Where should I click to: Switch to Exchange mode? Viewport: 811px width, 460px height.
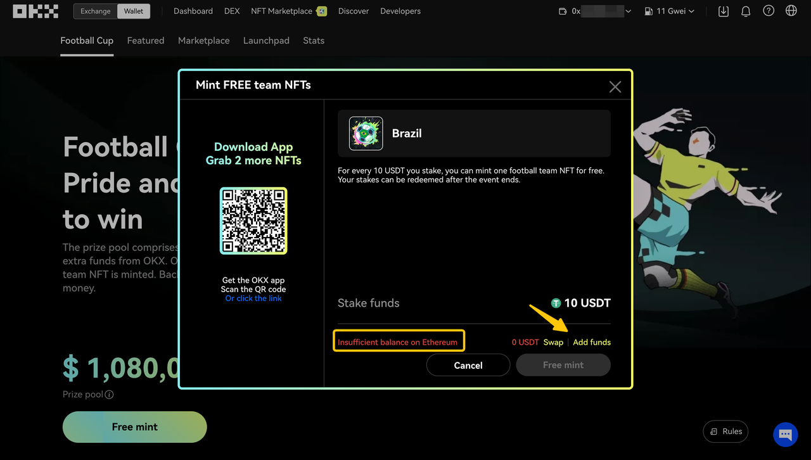[x=95, y=11]
